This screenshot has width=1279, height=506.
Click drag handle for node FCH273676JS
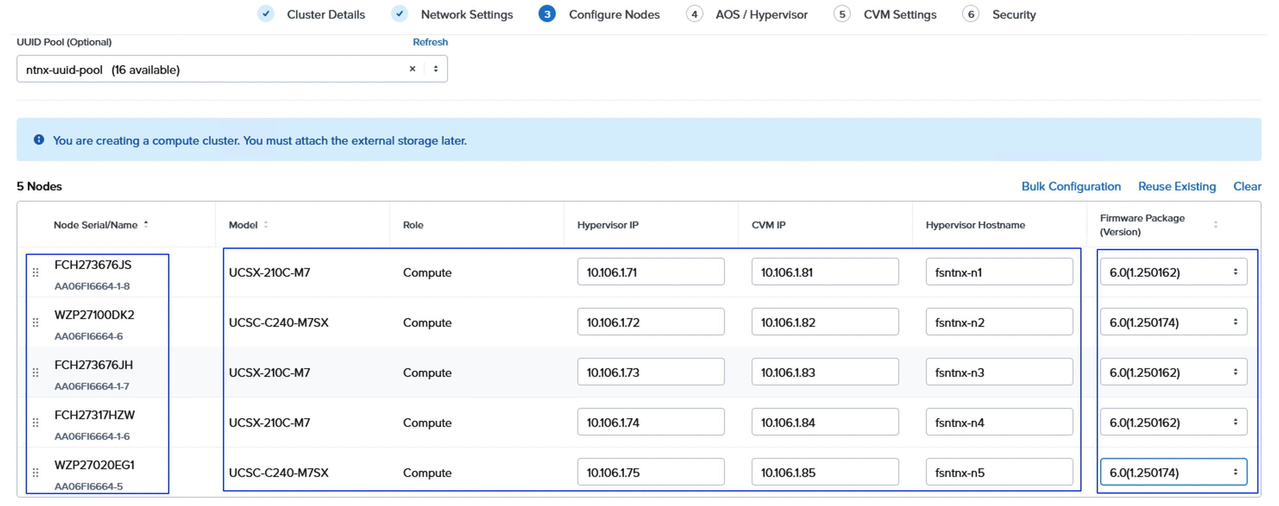click(35, 272)
